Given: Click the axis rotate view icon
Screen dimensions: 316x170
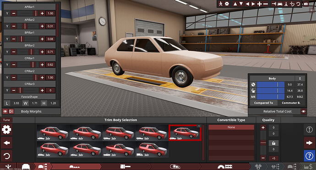Looking at the screenshot, I should (x=292, y=4).
